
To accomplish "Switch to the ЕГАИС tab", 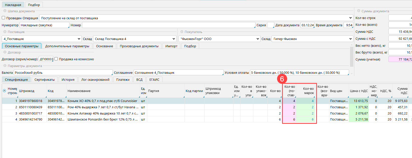I will [x=154, y=79].
